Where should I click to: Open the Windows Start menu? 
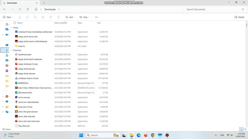click(81, 135)
